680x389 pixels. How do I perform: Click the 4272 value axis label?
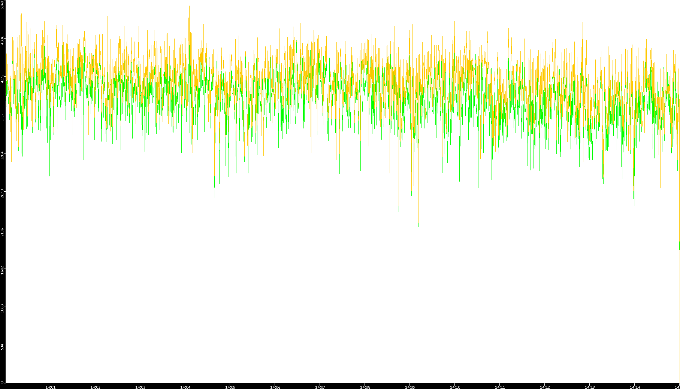2,79
